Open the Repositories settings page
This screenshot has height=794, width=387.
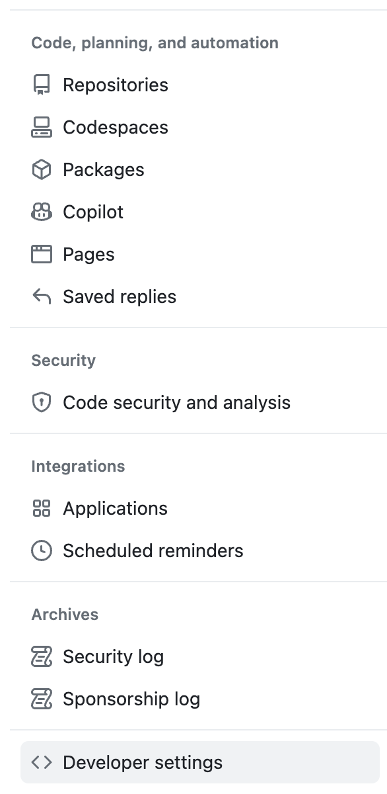pos(115,85)
